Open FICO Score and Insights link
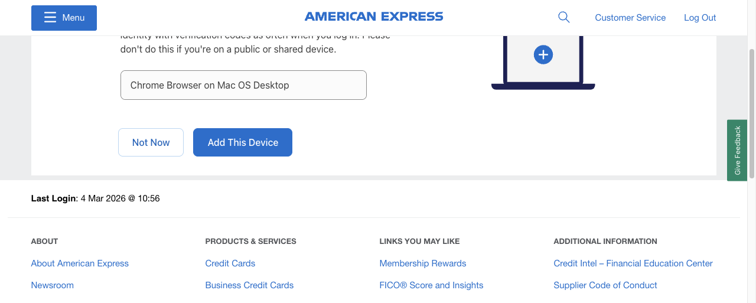 click(x=431, y=285)
